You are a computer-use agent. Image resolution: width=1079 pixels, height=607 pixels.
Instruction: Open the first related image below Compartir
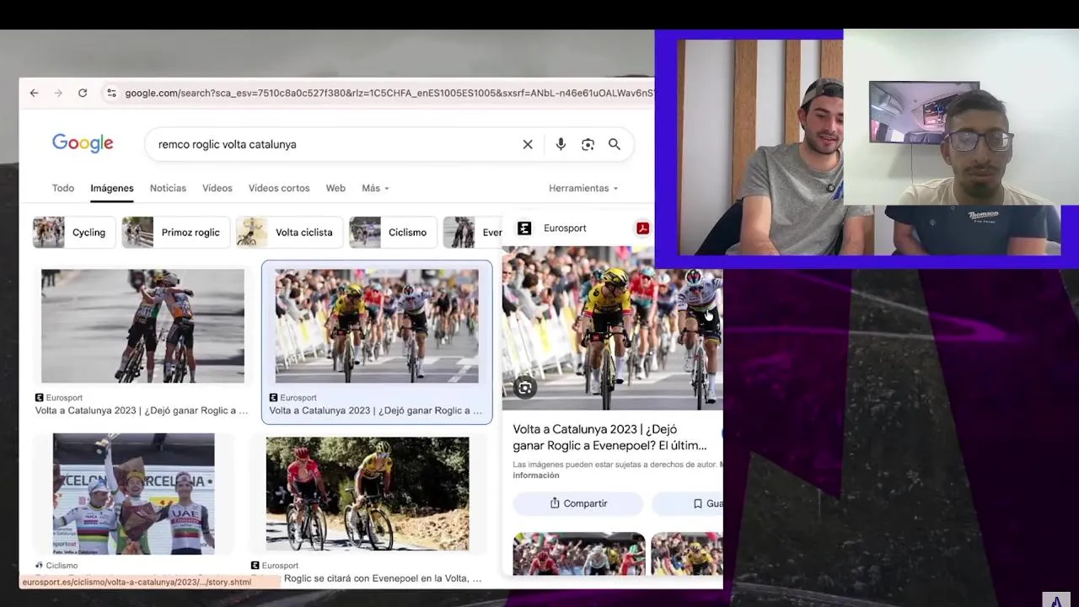point(579,554)
